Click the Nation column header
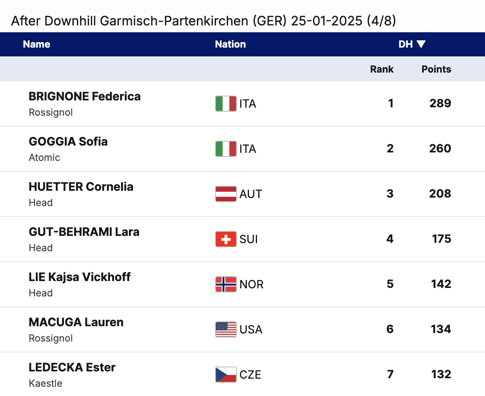The width and height of the screenshot is (485, 396). 230,44
